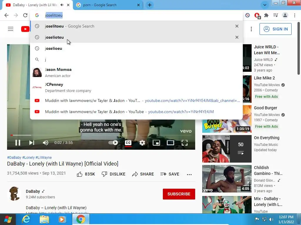Open YouTube settings three-dot icon
This screenshot has width=301, height=225.
251,29
